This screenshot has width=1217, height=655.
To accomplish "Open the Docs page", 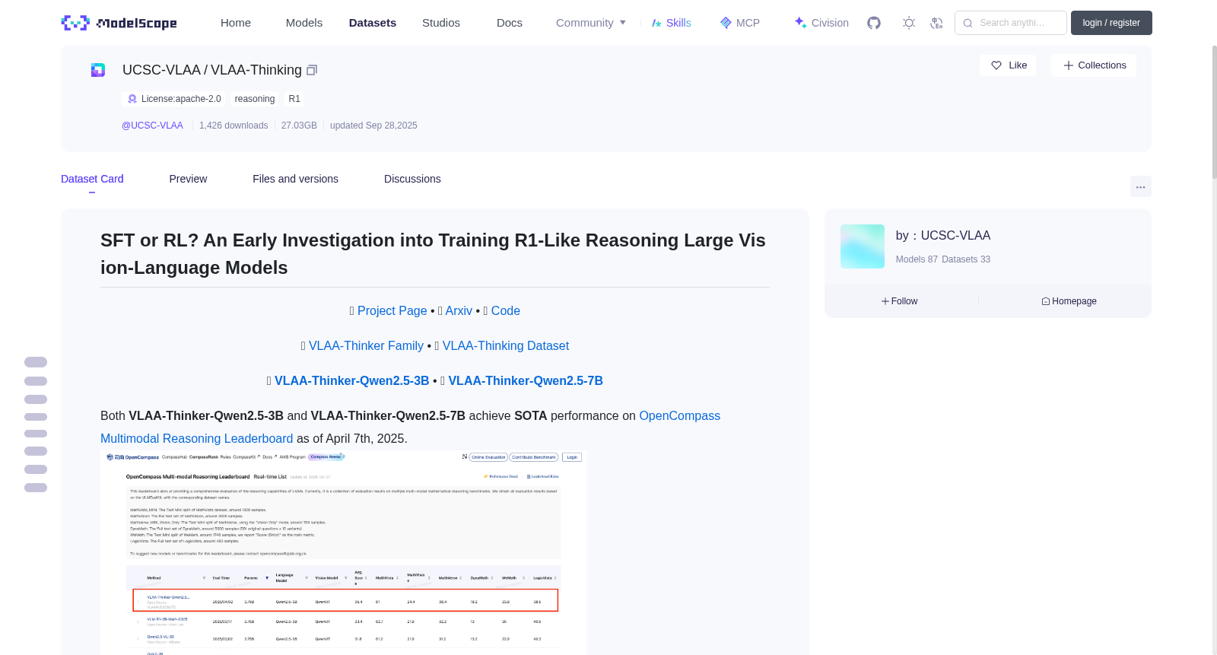I will point(510,23).
